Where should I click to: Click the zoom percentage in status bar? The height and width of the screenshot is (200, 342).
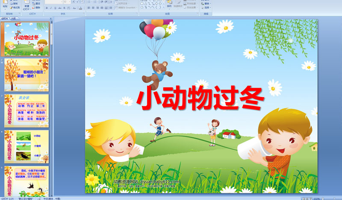pos(317,199)
